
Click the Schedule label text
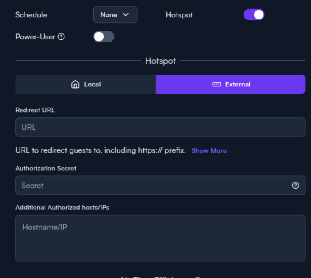pos(31,15)
